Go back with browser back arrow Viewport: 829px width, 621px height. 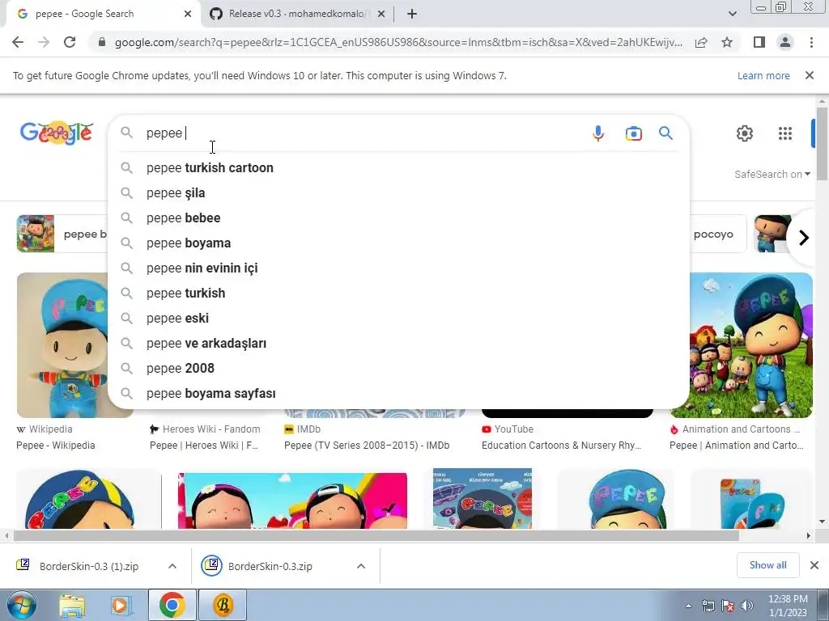[18, 42]
